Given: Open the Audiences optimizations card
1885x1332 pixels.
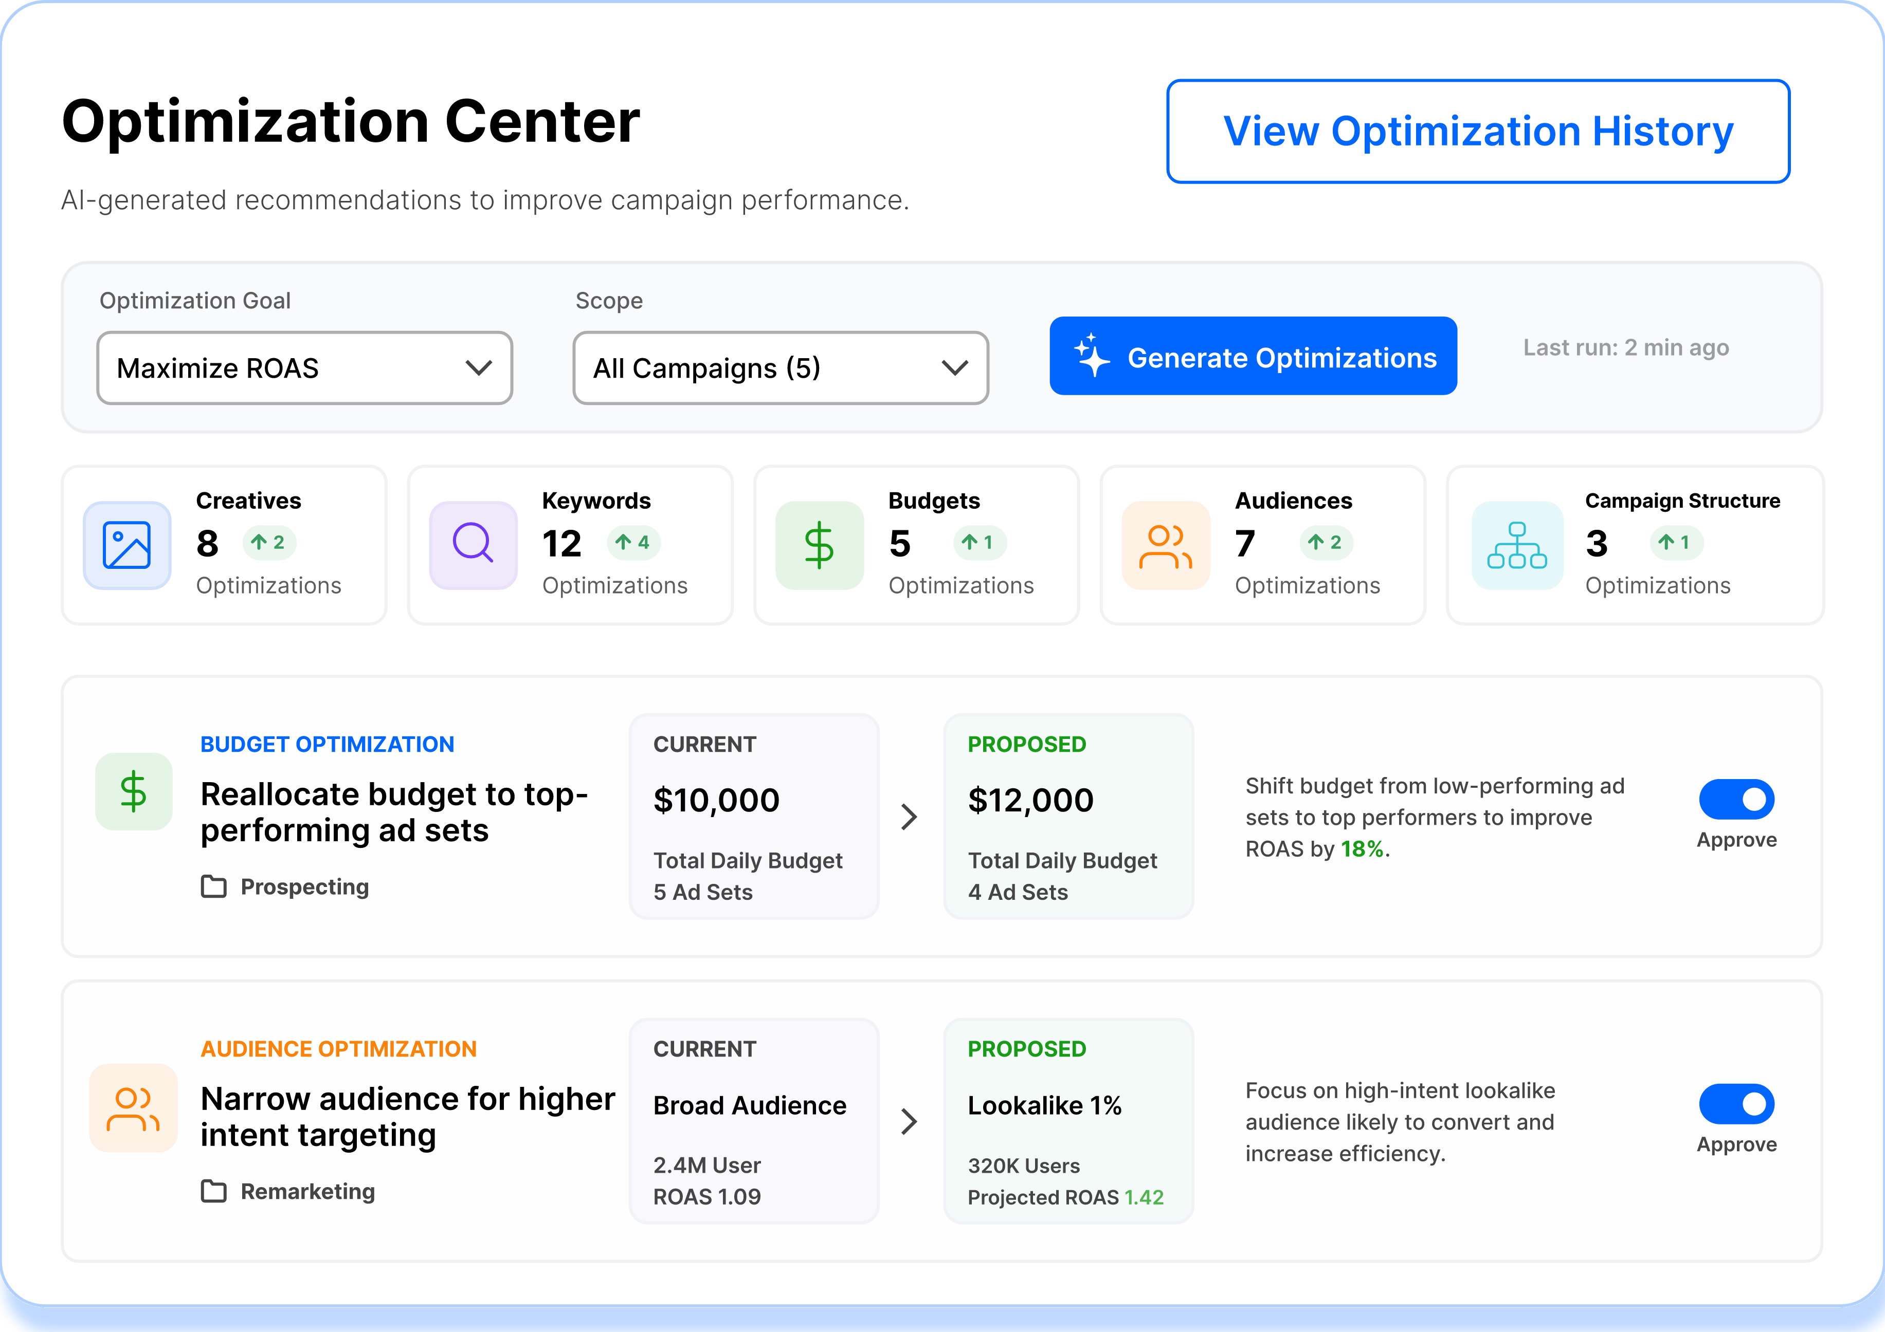Looking at the screenshot, I should click(1263, 545).
